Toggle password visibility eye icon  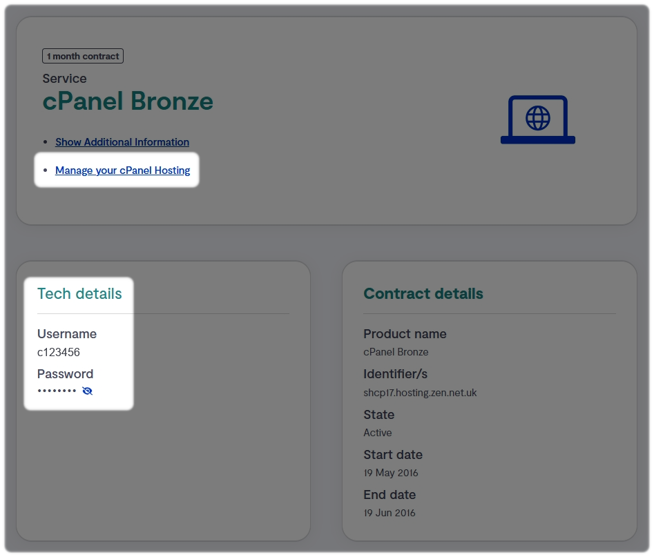point(88,391)
